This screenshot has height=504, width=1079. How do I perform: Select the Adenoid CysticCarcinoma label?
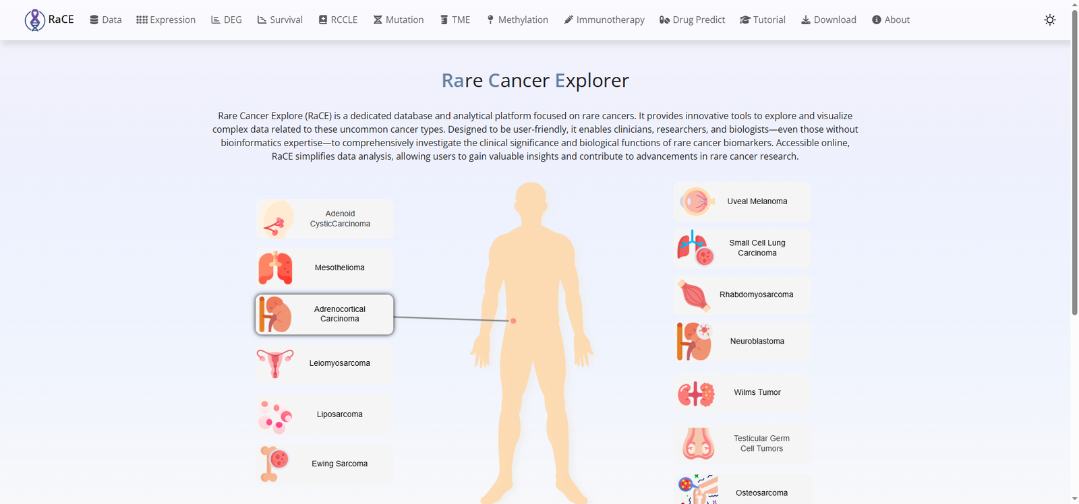pyautogui.click(x=340, y=219)
